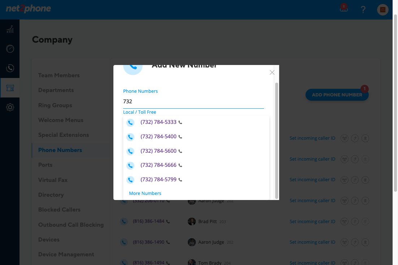Open Welcome Menus section
Viewport: 398px width, 265px height.
coord(61,120)
